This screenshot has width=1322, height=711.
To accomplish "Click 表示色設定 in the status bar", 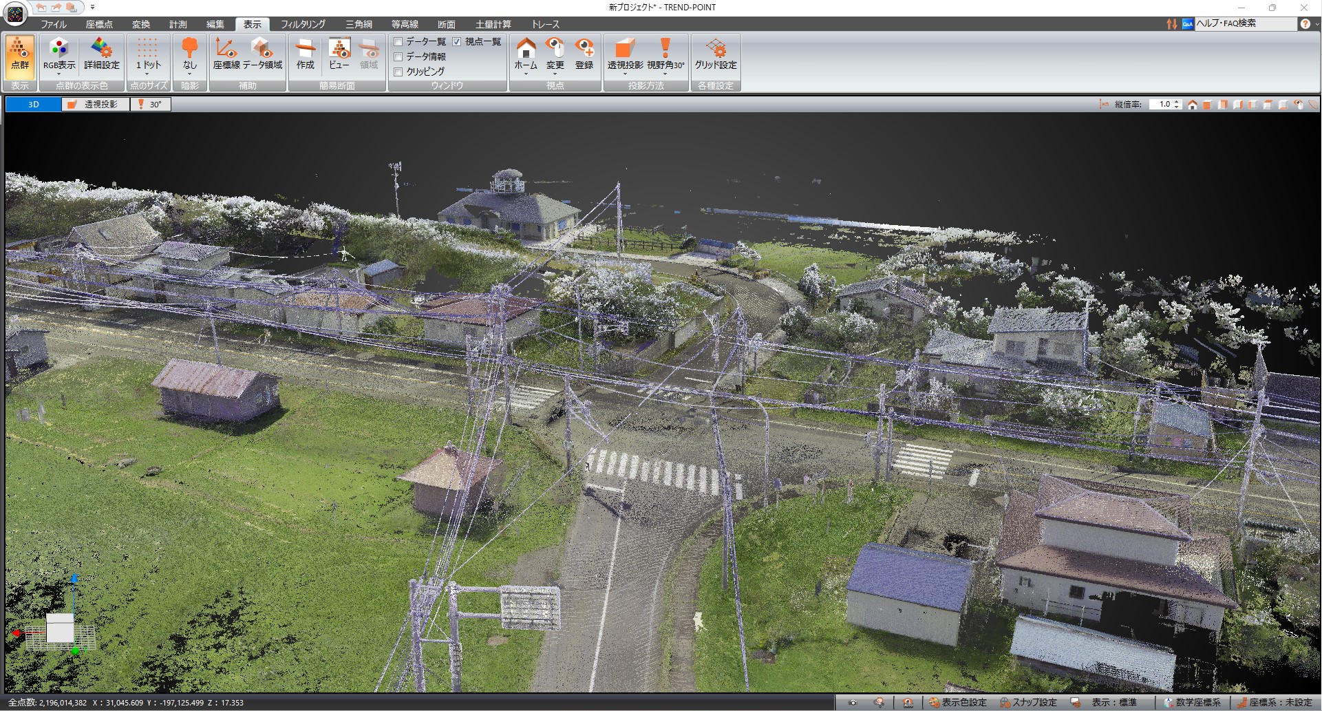I will (x=957, y=703).
